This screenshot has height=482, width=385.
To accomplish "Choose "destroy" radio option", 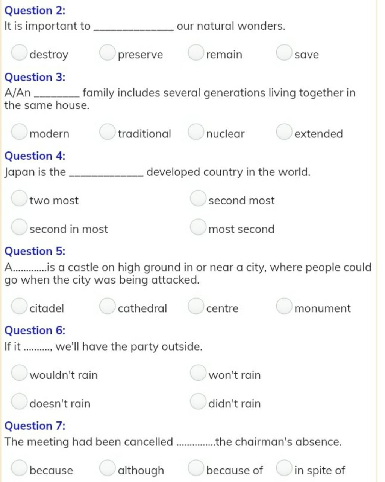I will [x=19, y=53].
